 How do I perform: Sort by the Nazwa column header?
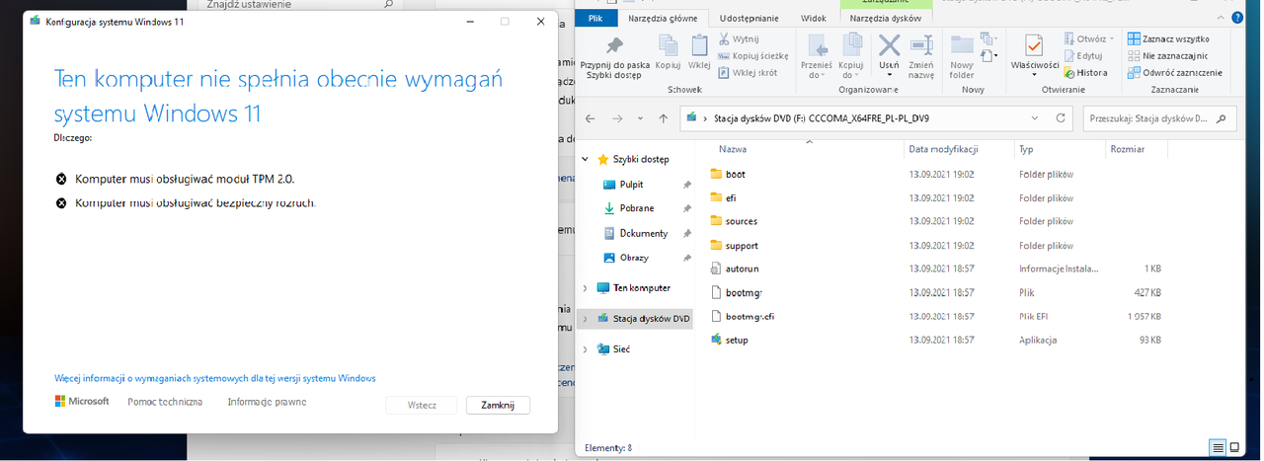click(x=733, y=149)
